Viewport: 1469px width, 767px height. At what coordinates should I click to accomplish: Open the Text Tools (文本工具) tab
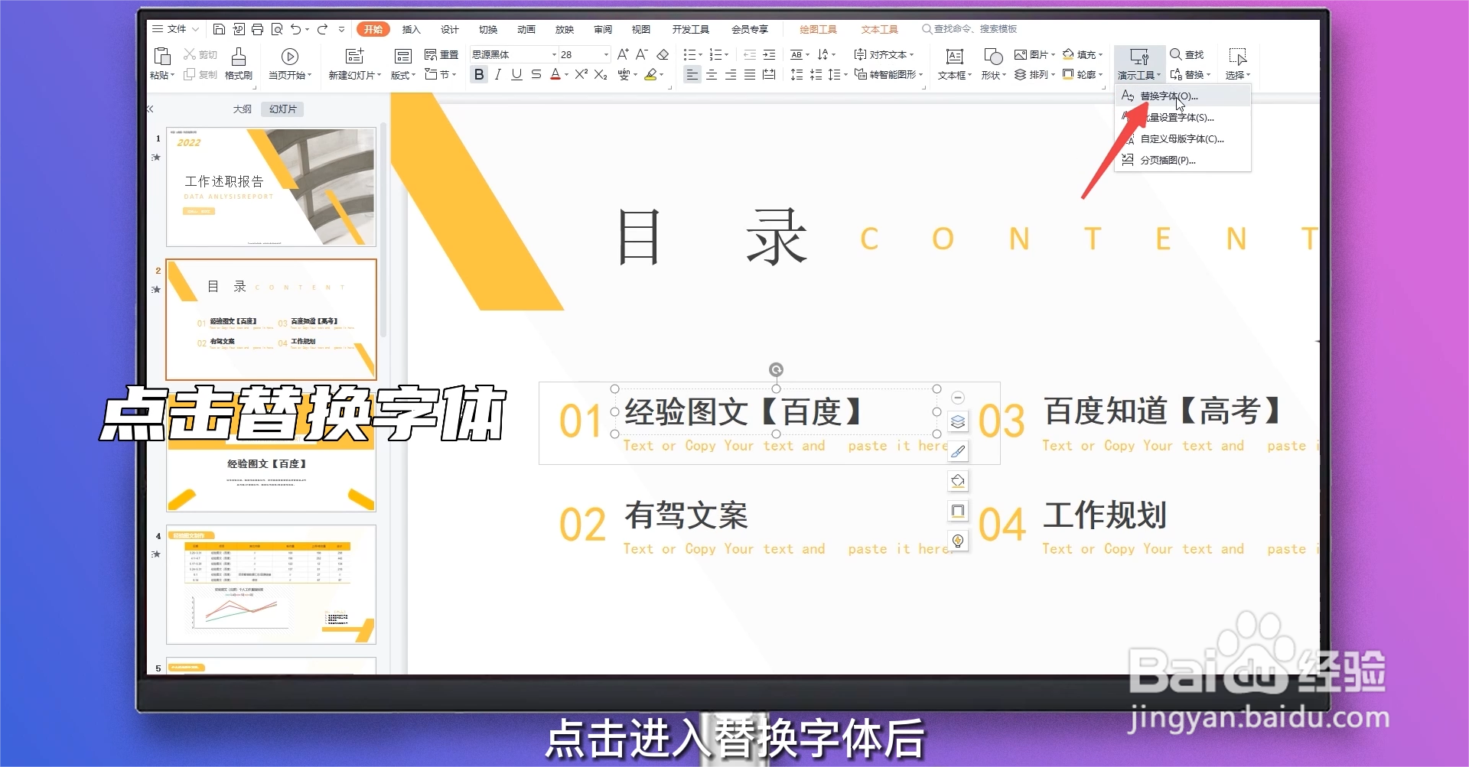[879, 29]
